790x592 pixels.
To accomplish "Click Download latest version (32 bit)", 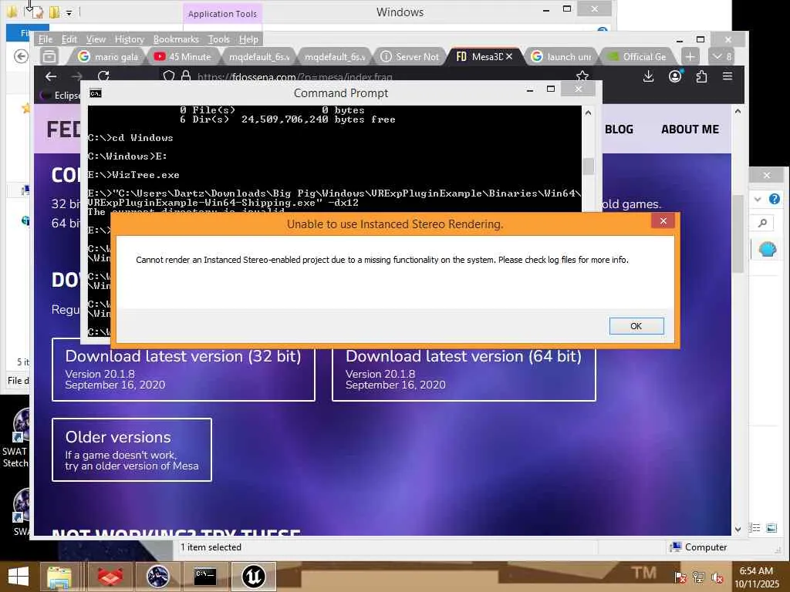I will [184, 369].
